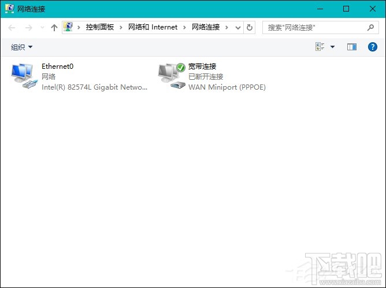The image size is (386, 288).
Task: Open the more view options dropdown arrow
Action: coord(332,47)
